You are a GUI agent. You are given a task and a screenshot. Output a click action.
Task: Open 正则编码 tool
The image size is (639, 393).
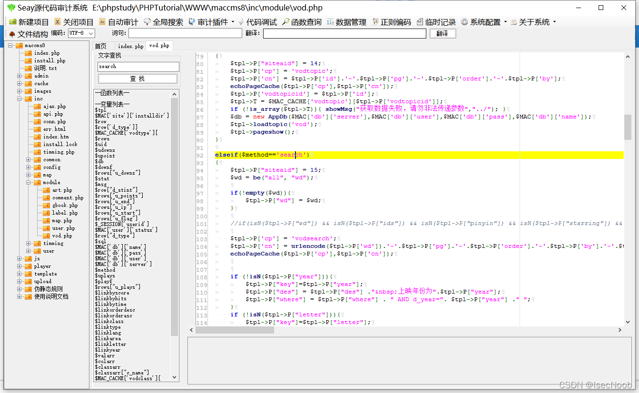pos(391,22)
